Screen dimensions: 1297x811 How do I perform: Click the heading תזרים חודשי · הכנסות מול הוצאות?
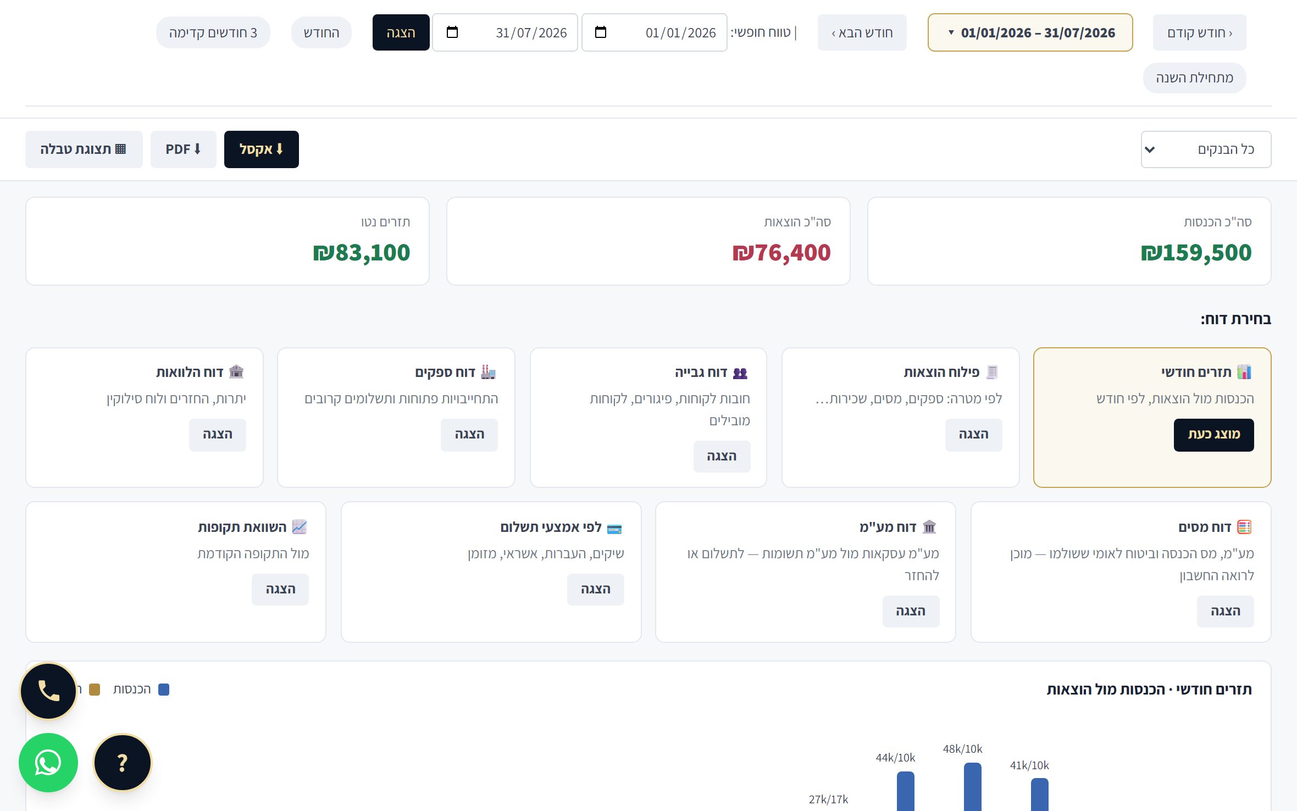(x=1149, y=690)
